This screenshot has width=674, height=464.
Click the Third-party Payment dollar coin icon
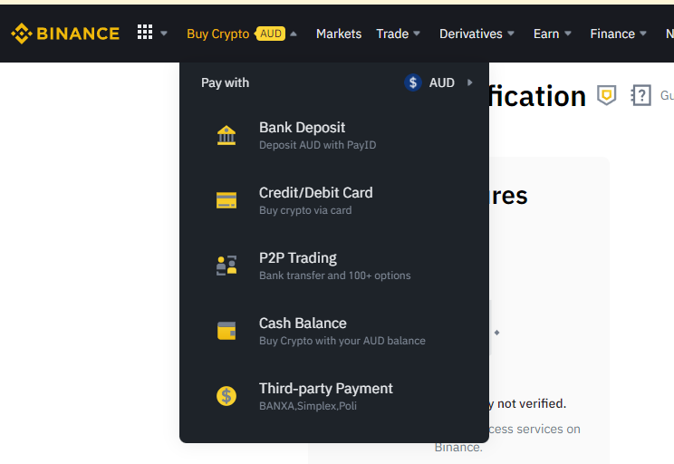226,396
